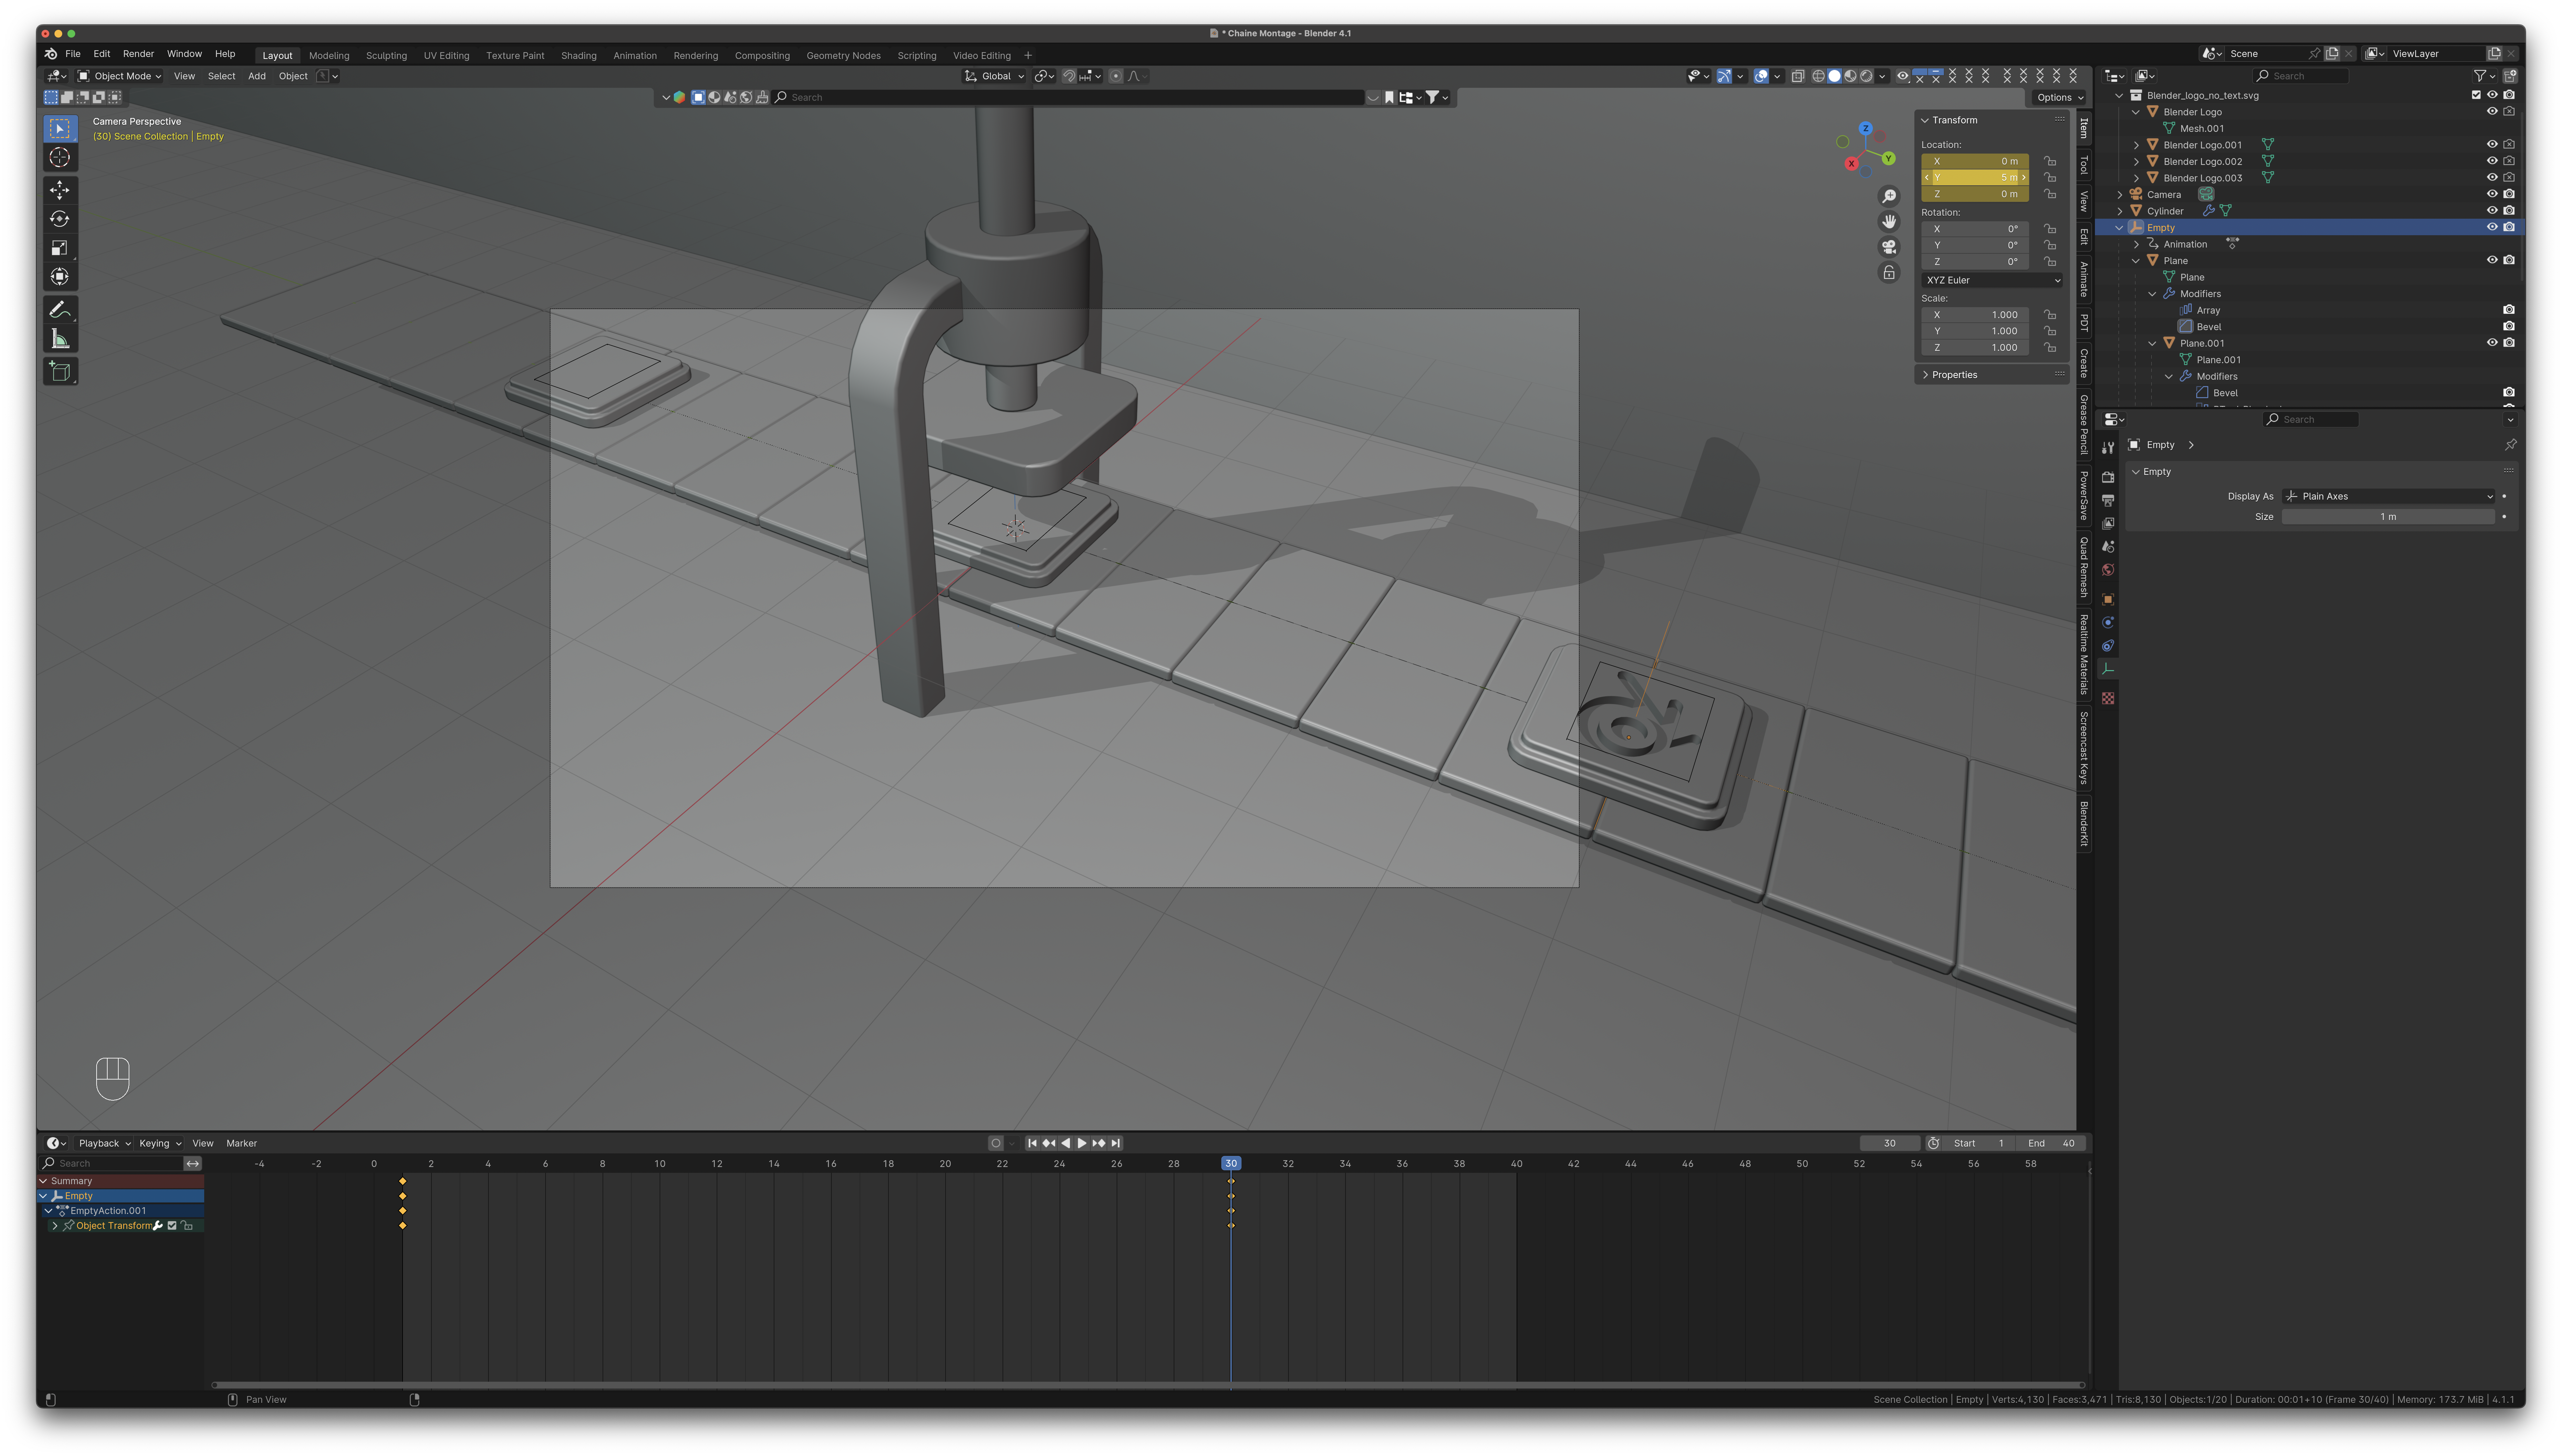Viewport: 2562px width, 1456px height.
Task: Activate the Move tool
Action: [x=60, y=190]
